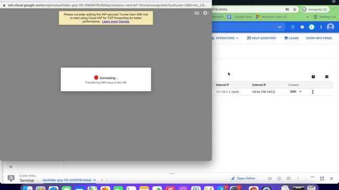
Task: Follow the Learn more link in IAP banner
Action: [110, 22]
